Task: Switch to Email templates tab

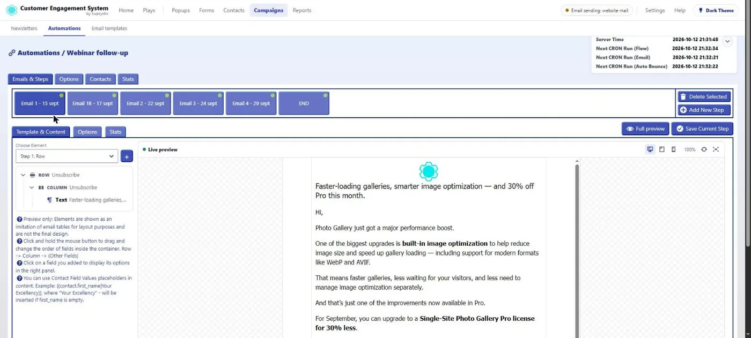Action: point(109,28)
